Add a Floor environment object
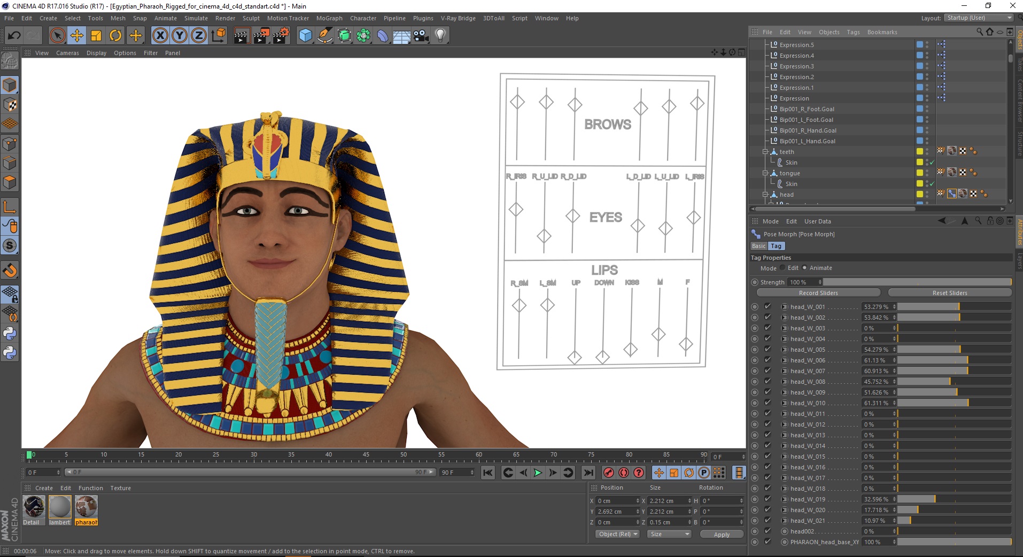1023x557 pixels. 402,36
